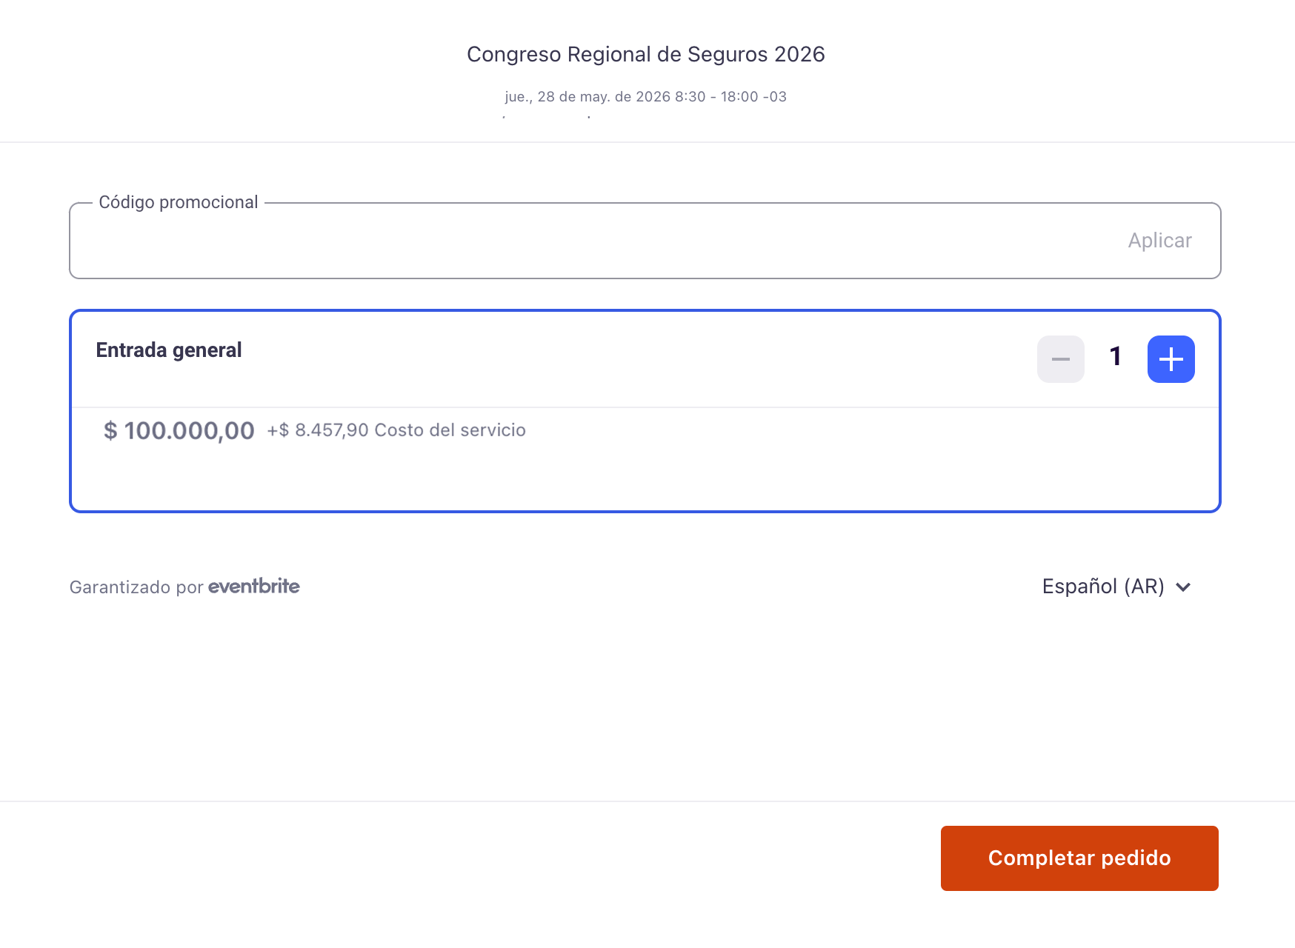Click the +$ 8.457,90 service fee amount
Screen dimensions: 1295x948
pos(318,430)
